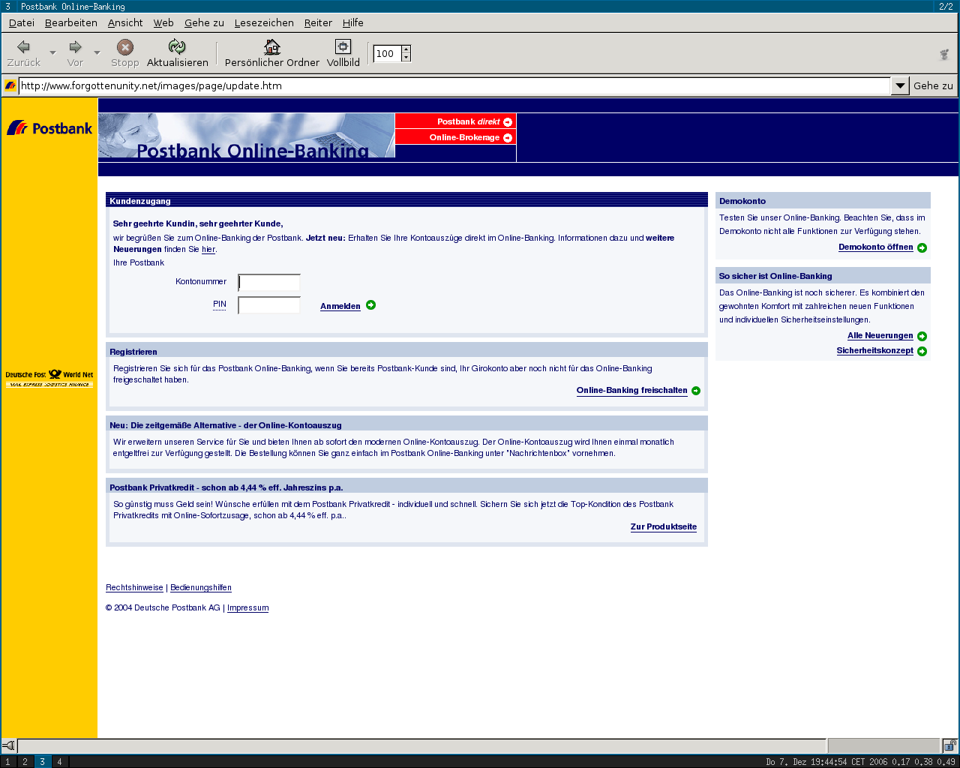The width and height of the screenshot is (960, 768).
Task: Click the Gehe zu go button
Action: click(x=933, y=85)
